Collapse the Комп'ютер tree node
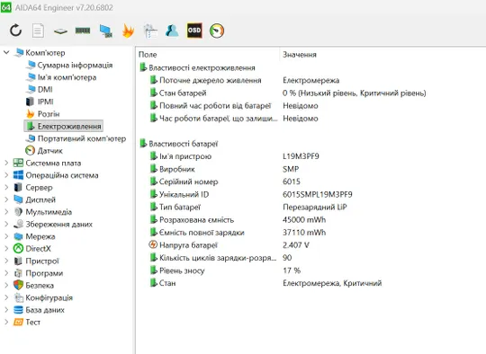 pos(6,52)
